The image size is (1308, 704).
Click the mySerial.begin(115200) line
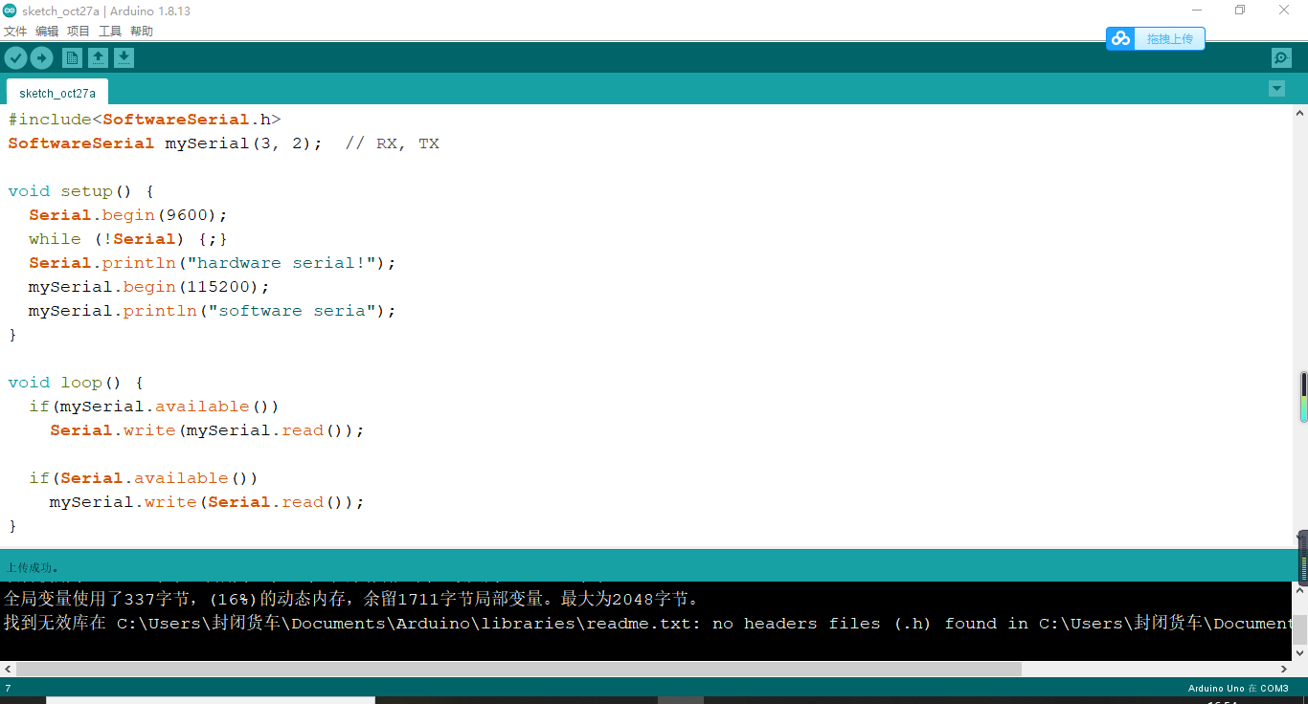(149, 287)
